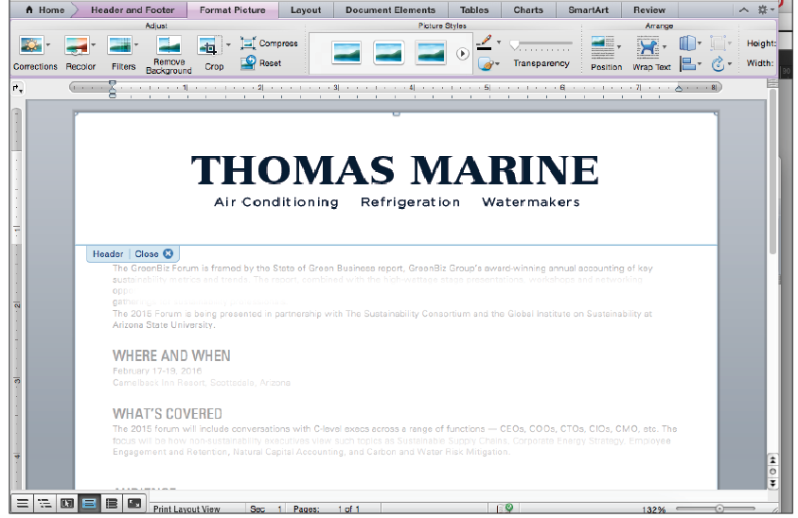
Task: Show more picture styles with arrow button
Action: tap(462, 53)
